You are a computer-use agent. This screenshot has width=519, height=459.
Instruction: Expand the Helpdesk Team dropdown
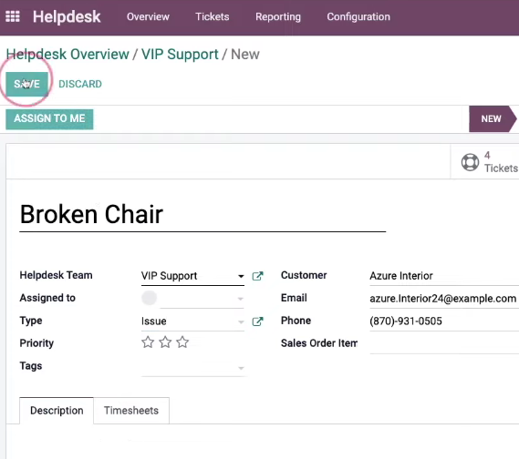[x=241, y=276]
